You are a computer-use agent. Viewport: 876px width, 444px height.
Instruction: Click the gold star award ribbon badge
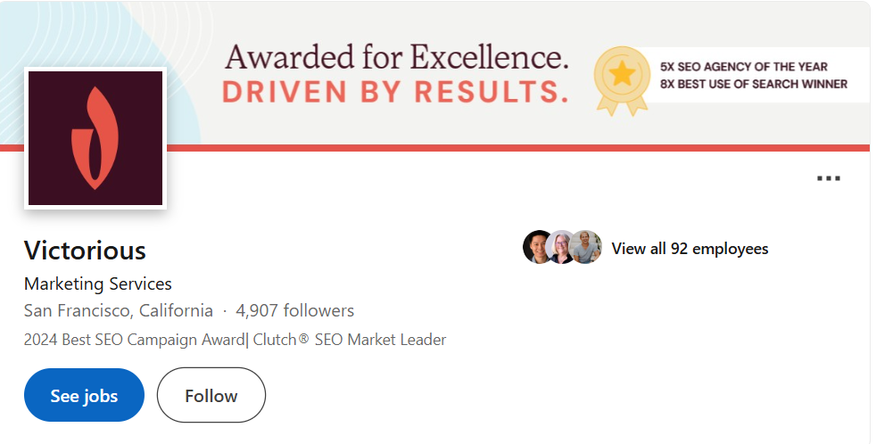621,79
